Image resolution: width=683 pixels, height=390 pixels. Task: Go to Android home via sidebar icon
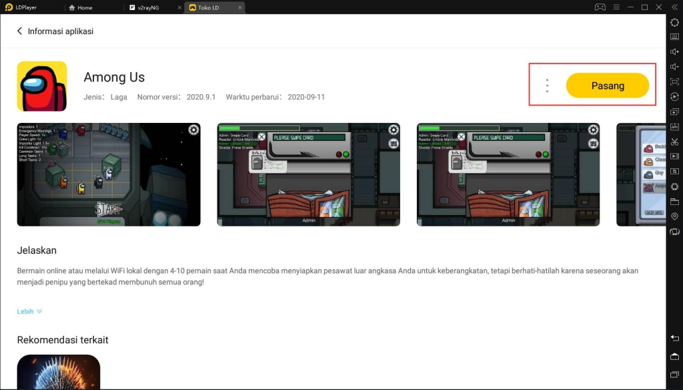[x=674, y=357]
